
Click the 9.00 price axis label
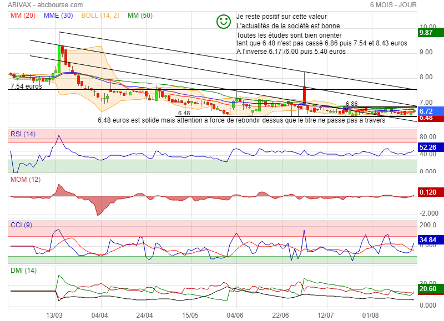coord(426,52)
